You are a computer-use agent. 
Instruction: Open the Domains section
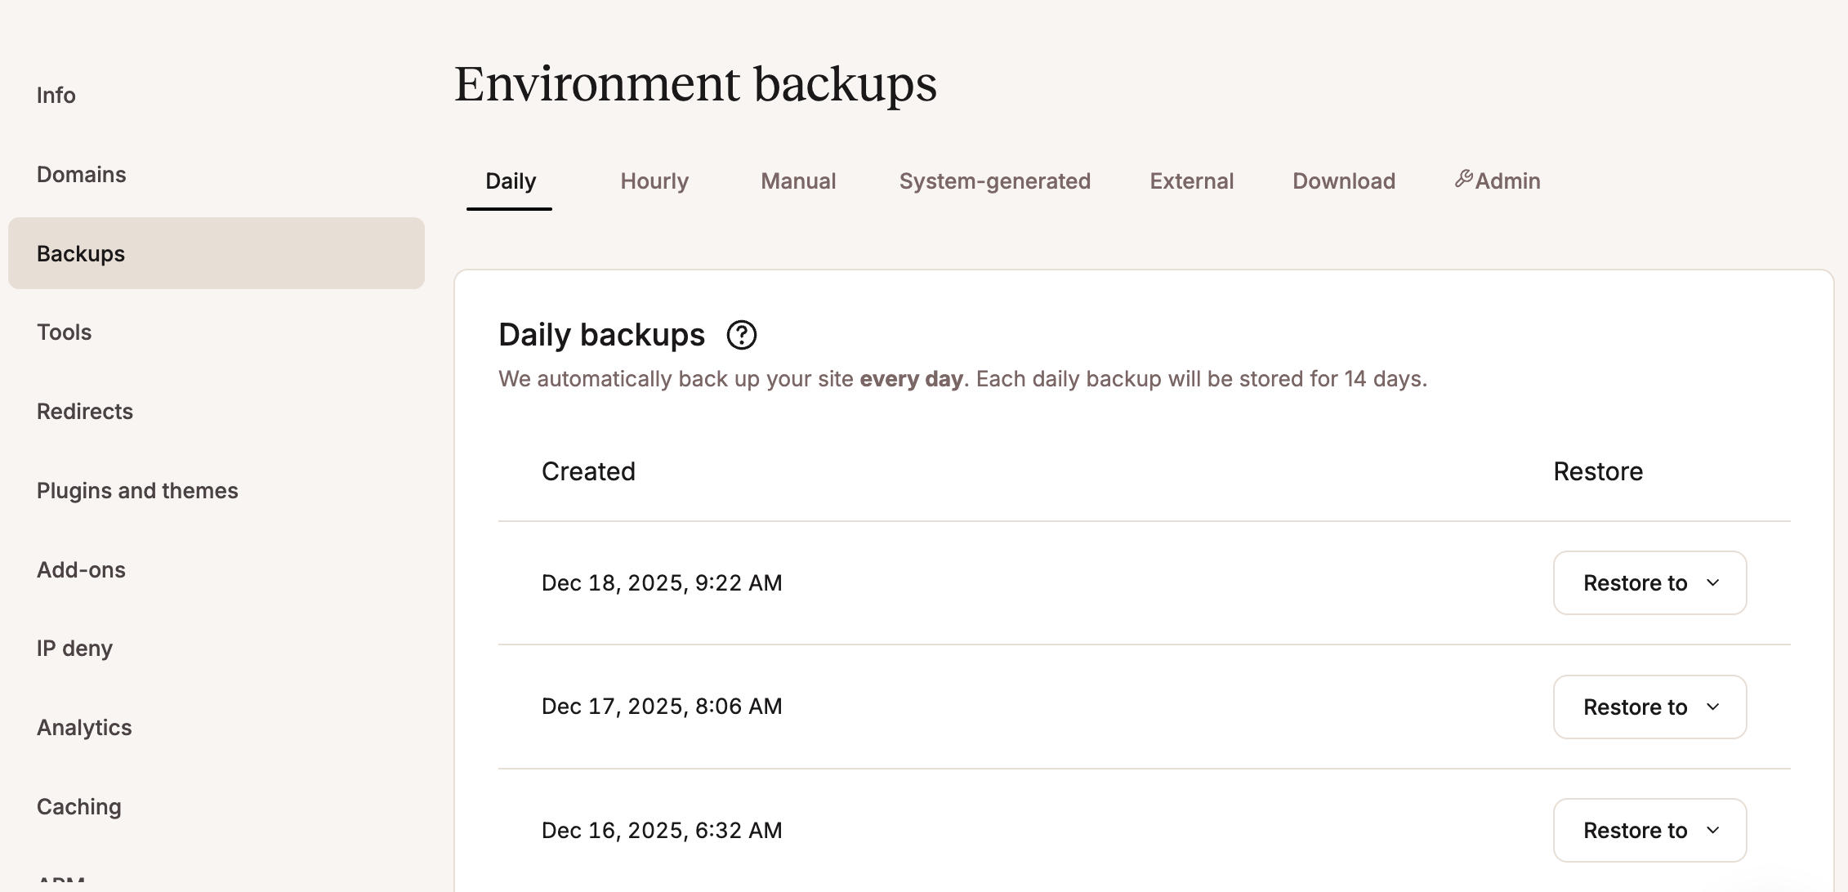(x=81, y=174)
